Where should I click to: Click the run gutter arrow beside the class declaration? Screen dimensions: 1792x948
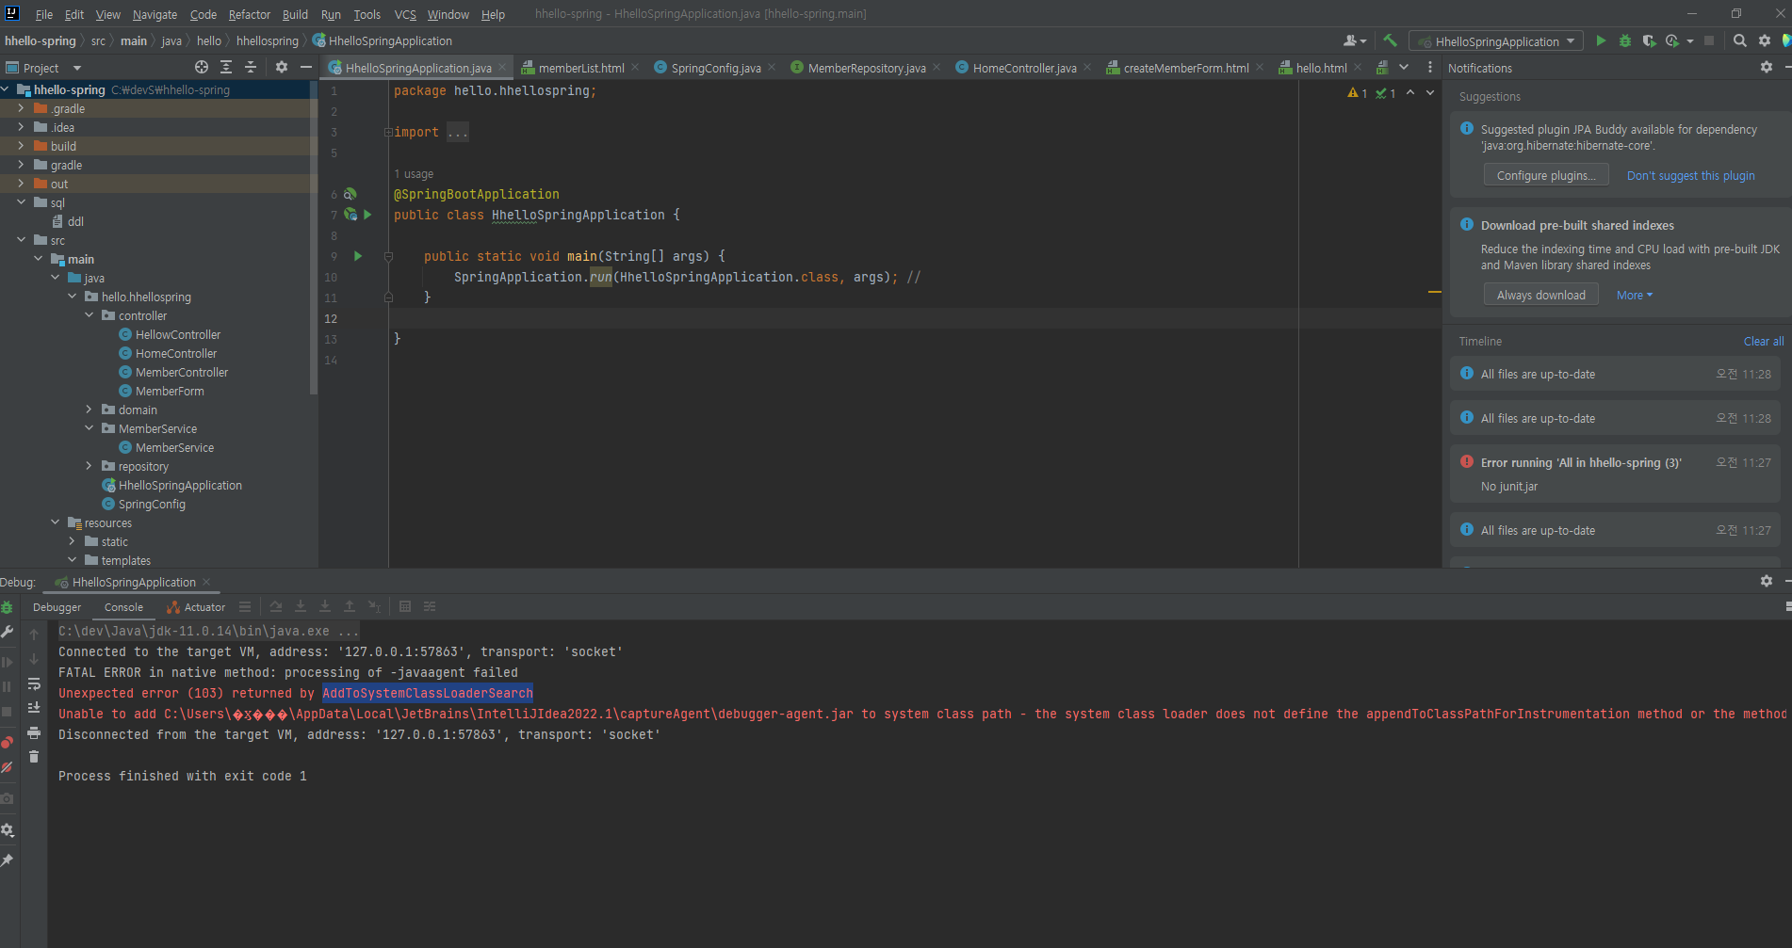click(367, 215)
